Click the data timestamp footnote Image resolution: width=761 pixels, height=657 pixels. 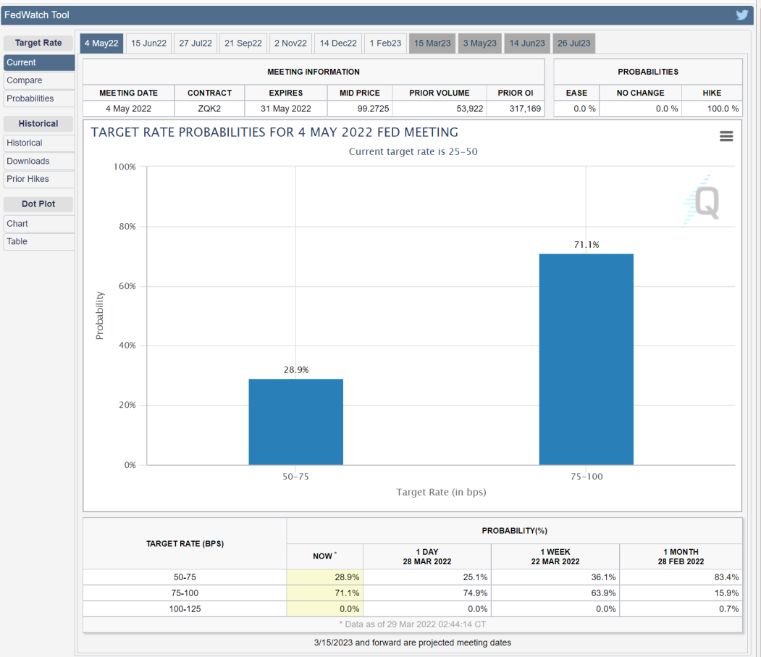click(413, 624)
